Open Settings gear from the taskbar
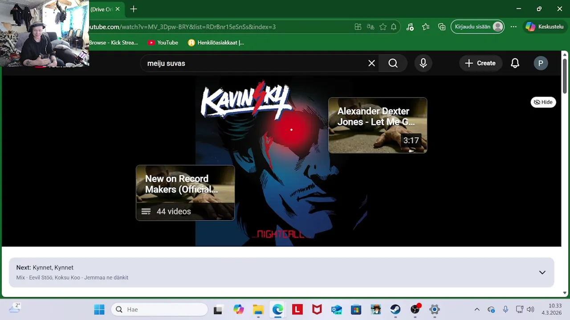The height and width of the screenshot is (320, 570). [435, 309]
